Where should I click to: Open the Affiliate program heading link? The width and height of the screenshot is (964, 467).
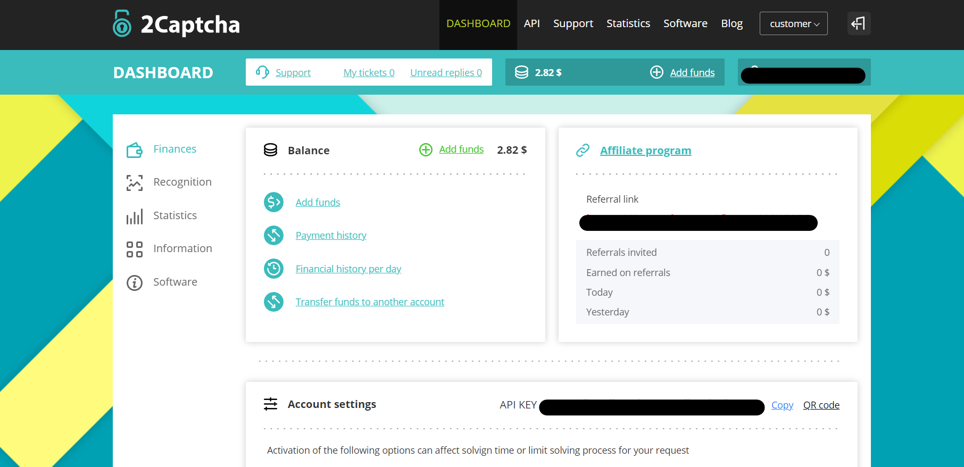pos(645,151)
